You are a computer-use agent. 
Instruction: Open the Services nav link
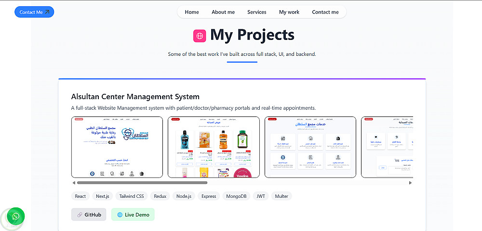[x=257, y=12]
